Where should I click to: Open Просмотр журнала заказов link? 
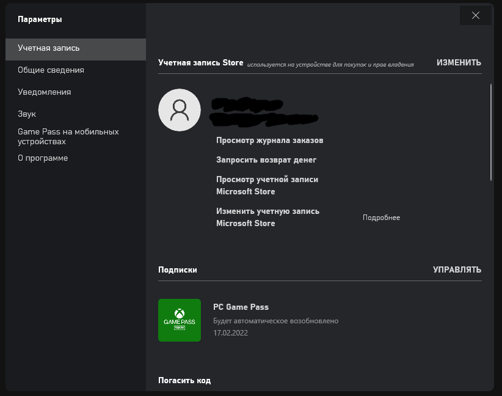(x=269, y=141)
